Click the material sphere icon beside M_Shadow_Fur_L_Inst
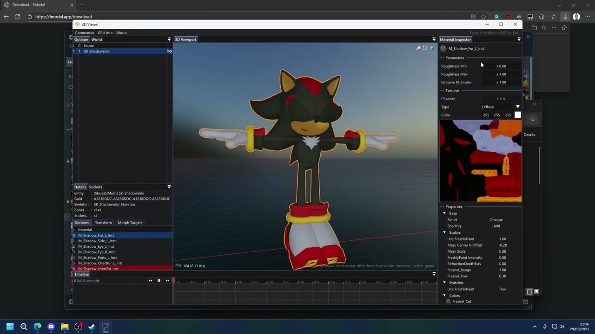 point(443,48)
